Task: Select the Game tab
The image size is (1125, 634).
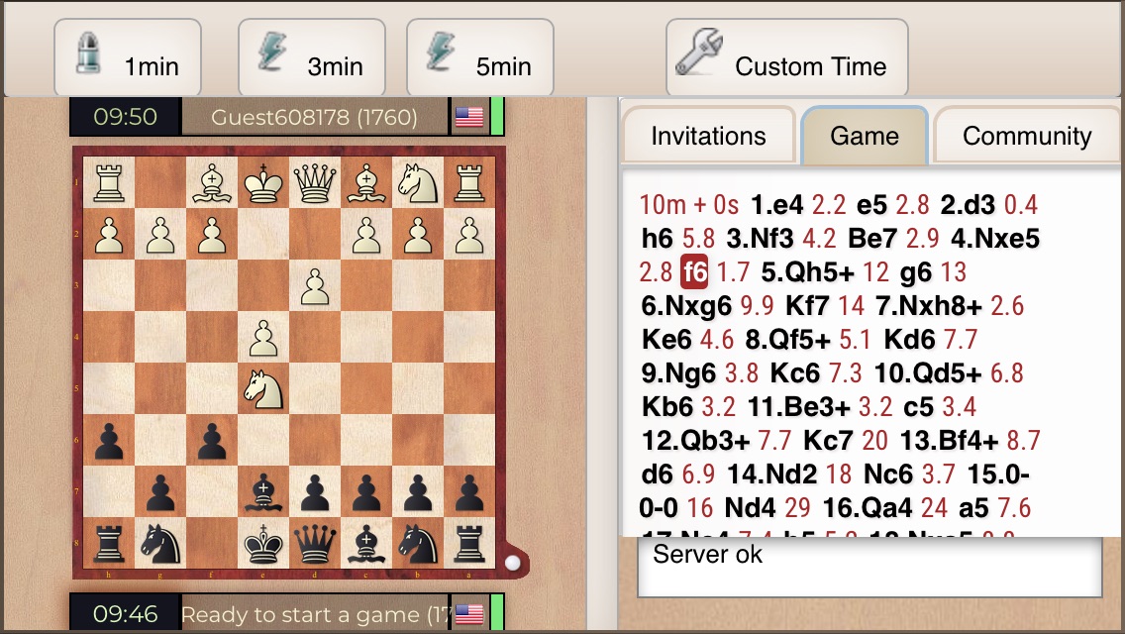Action: pos(865,136)
